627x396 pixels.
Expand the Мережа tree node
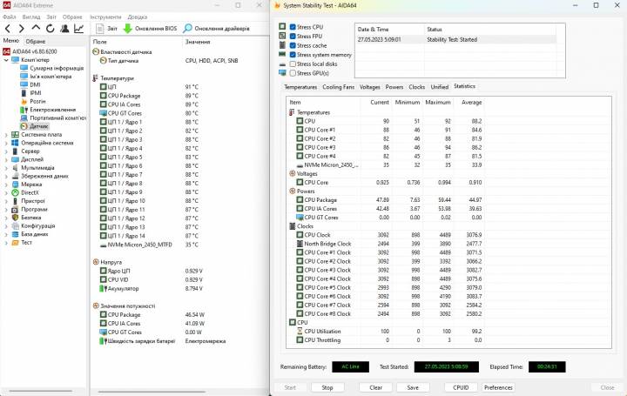[x=6, y=185]
